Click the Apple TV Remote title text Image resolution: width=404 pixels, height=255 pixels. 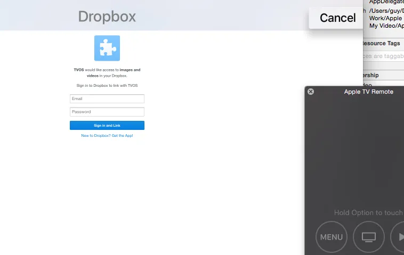[x=368, y=92]
